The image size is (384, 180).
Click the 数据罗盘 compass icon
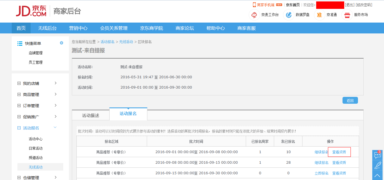tap(288, 15)
